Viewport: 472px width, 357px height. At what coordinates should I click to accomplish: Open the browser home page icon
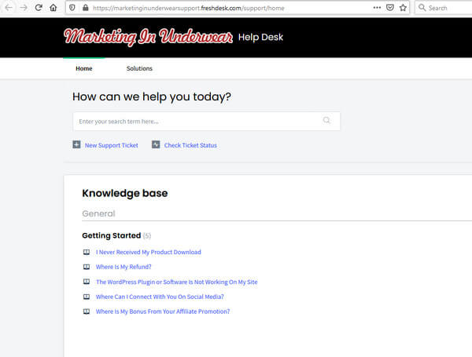(x=53, y=8)
